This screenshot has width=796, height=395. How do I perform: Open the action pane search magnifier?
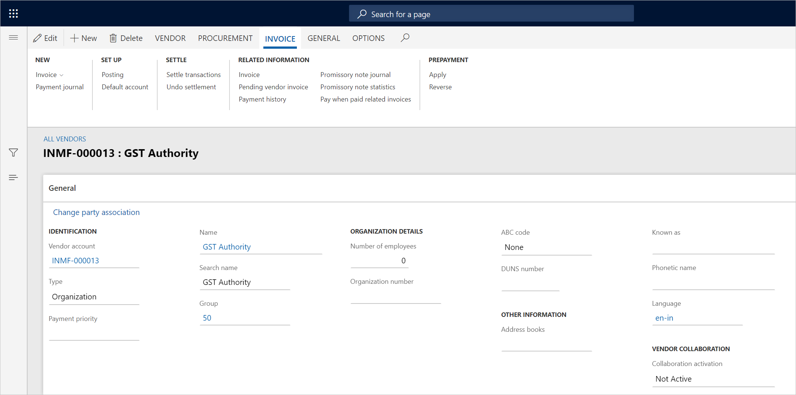[x=405, y=38]
